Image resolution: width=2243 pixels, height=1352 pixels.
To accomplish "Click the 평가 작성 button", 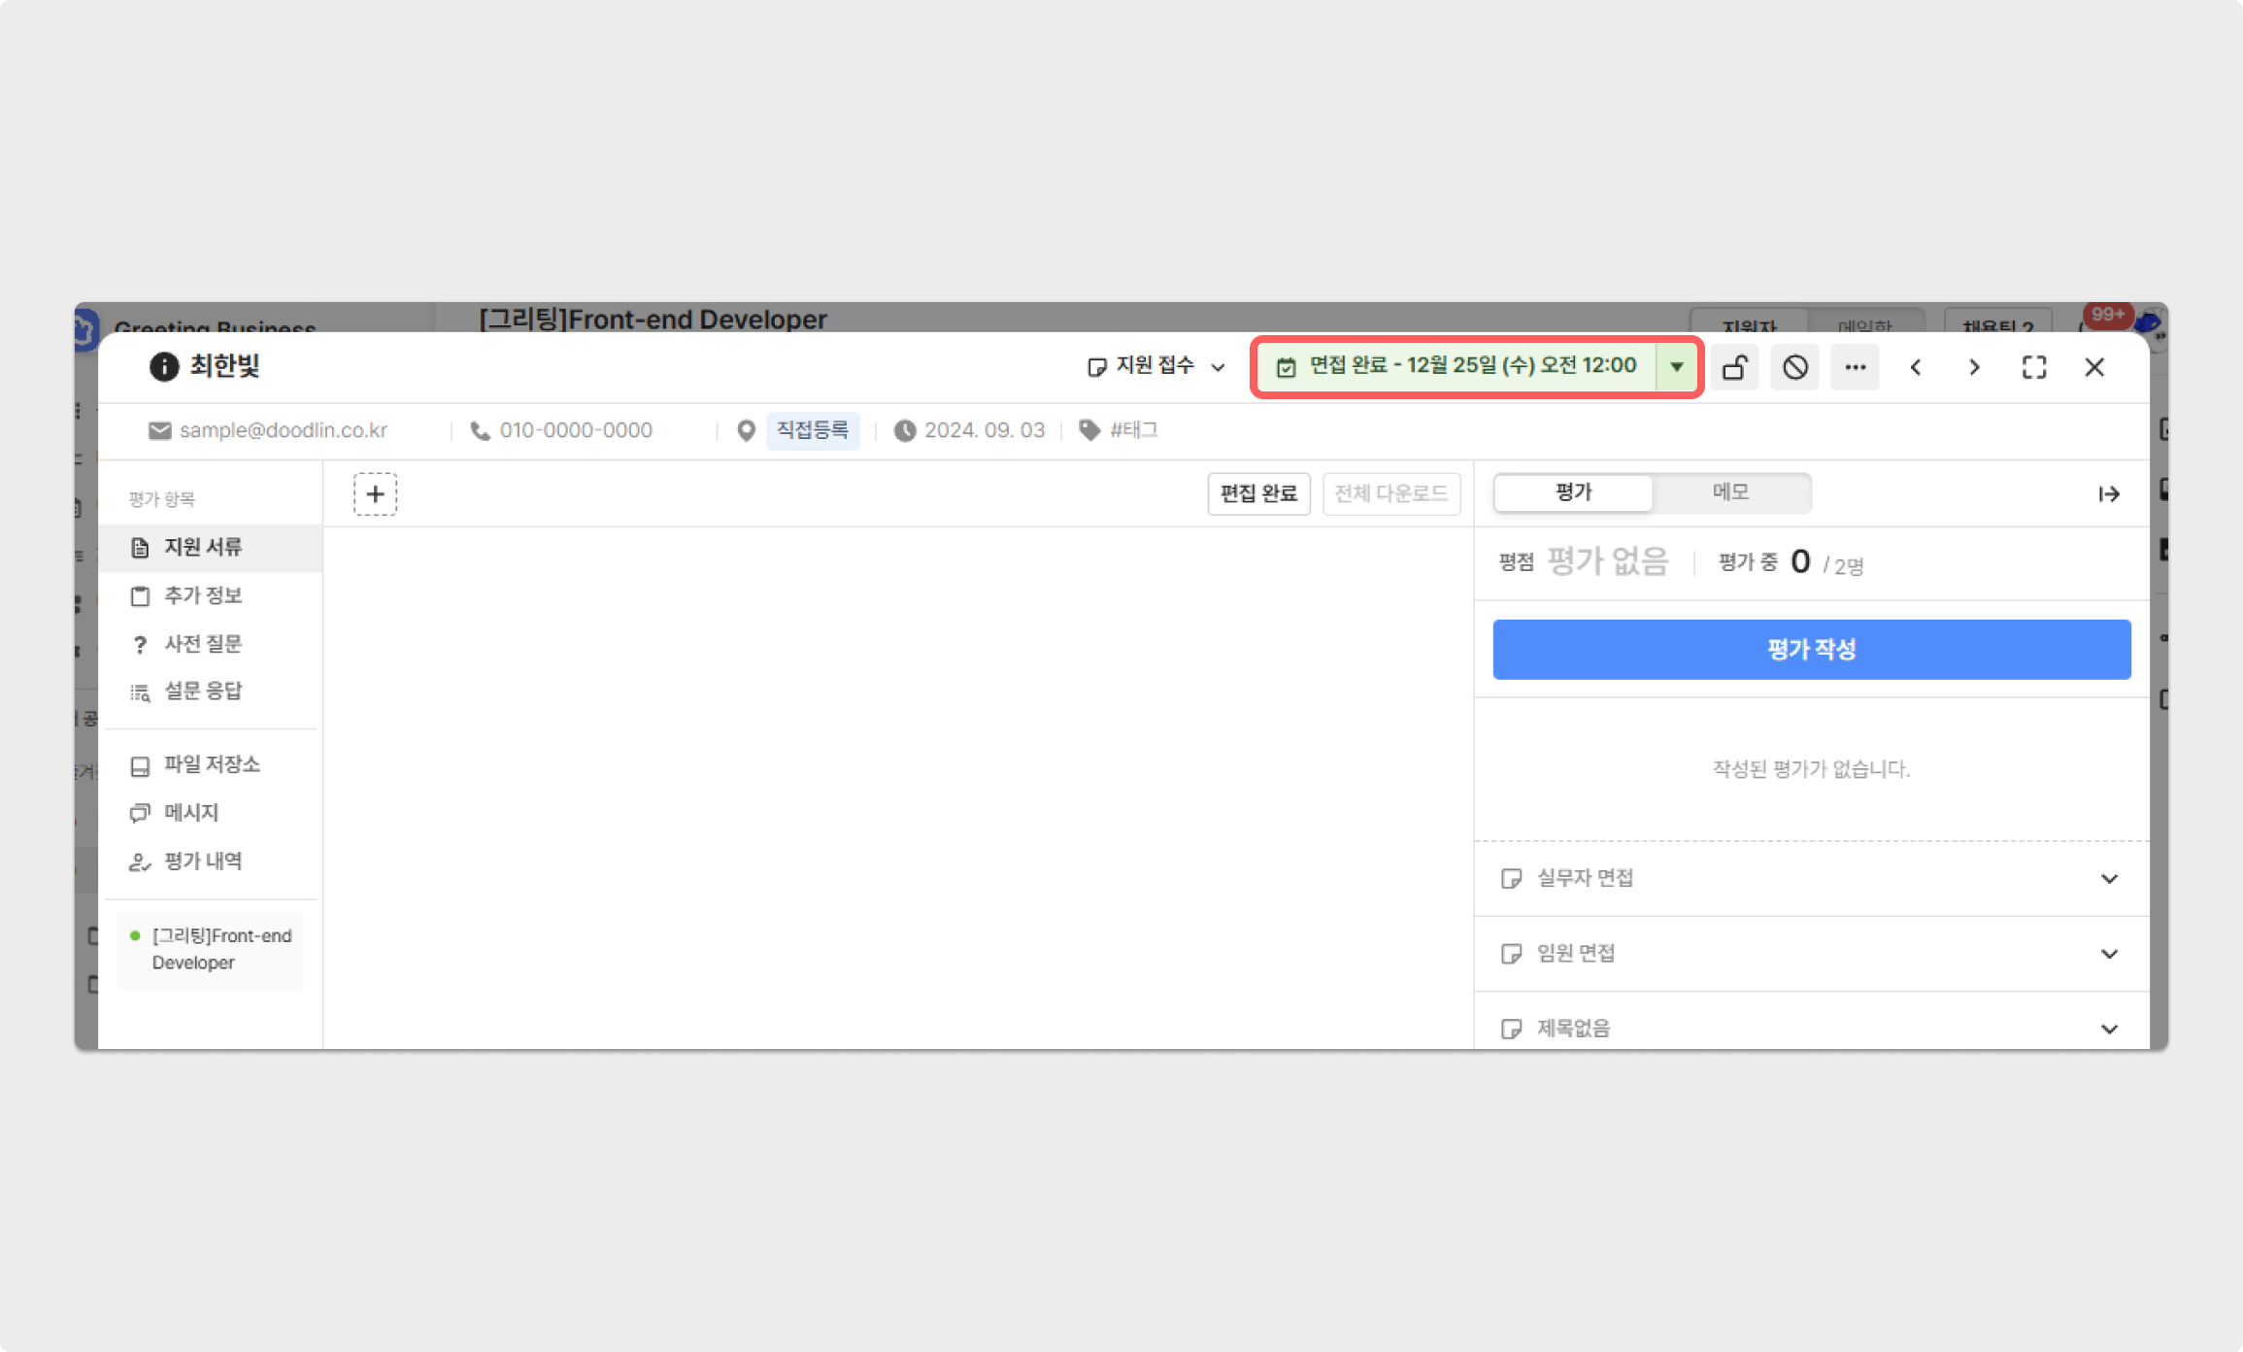I will (x=1811, y=649).
